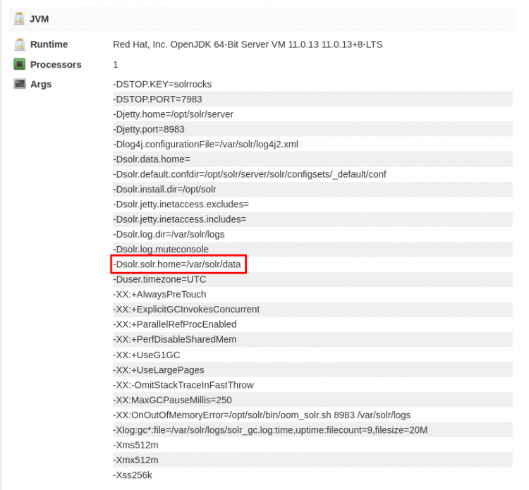
Task: Click the JVM section header icon
Action: tap(19, 19)
